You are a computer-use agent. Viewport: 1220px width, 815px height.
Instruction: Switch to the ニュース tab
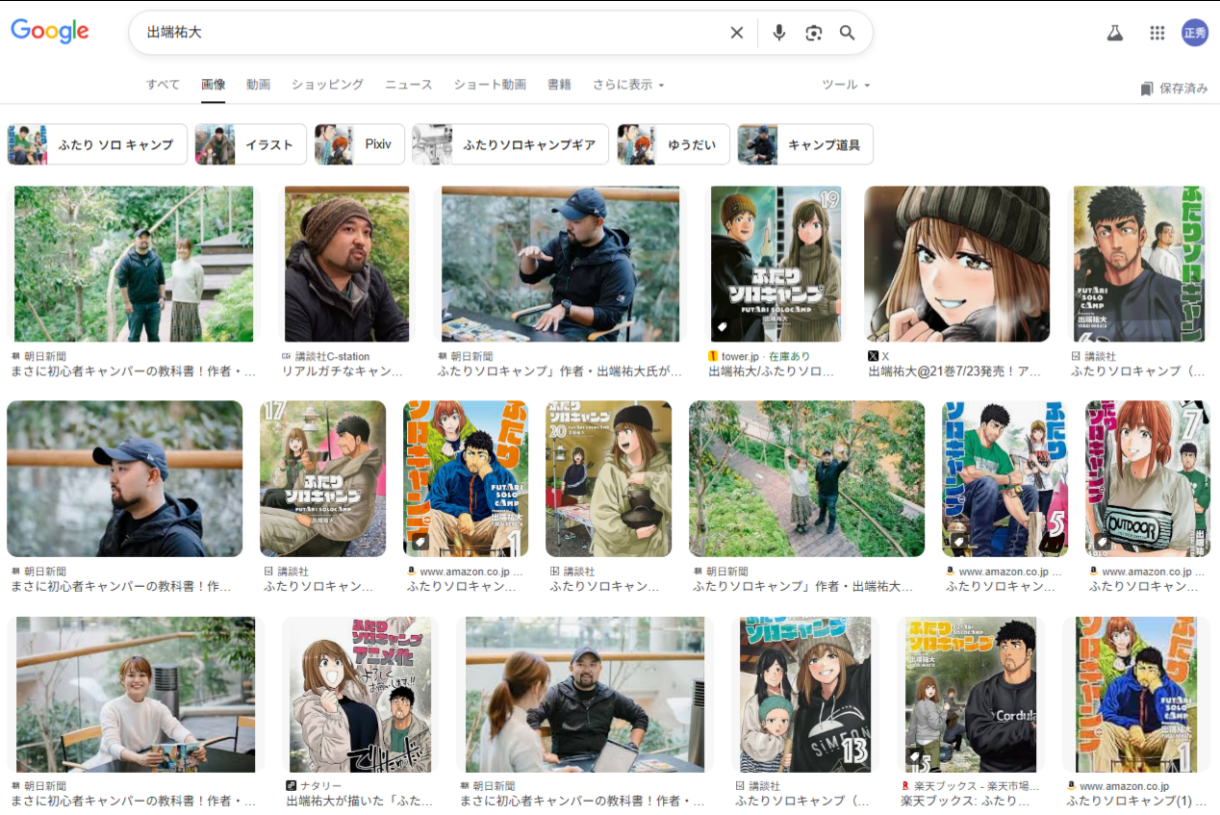[x=409, y=85]
